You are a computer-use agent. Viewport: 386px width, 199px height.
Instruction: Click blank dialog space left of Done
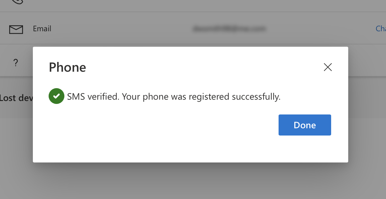[x=164, y=125]
